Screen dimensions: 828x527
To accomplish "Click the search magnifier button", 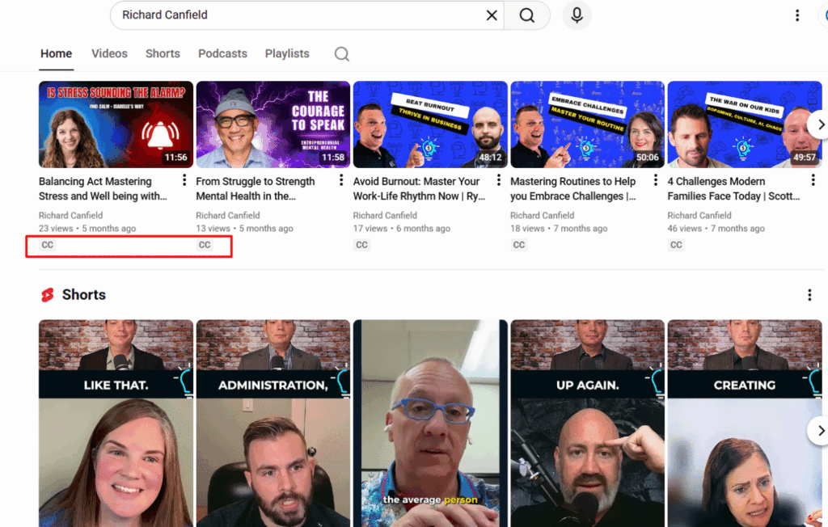I will 527,15.
